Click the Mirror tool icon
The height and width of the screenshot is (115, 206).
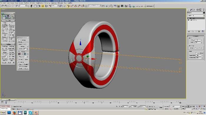[x=104, y=6]
